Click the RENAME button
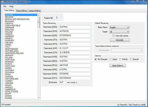Image resolution: width=148 pixels, height=107 pixels. click(x=120, y=40)
